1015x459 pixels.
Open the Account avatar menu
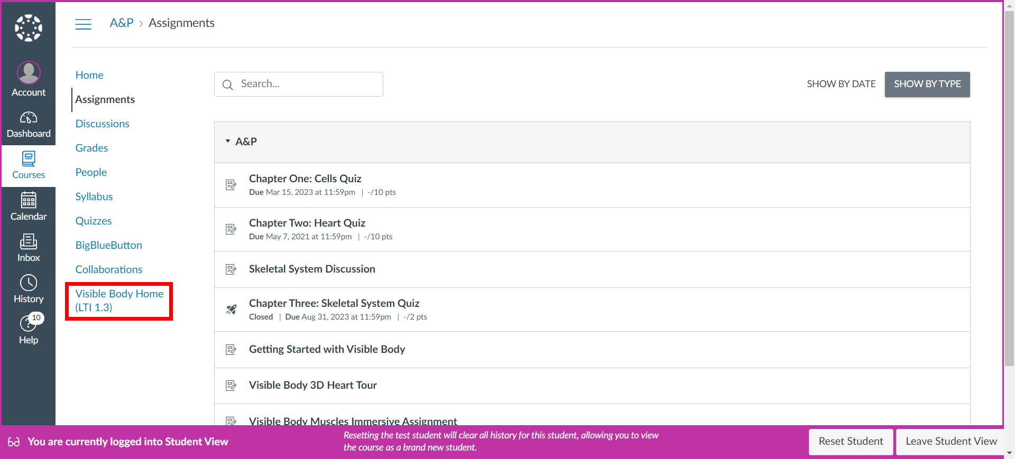point(29,73)
